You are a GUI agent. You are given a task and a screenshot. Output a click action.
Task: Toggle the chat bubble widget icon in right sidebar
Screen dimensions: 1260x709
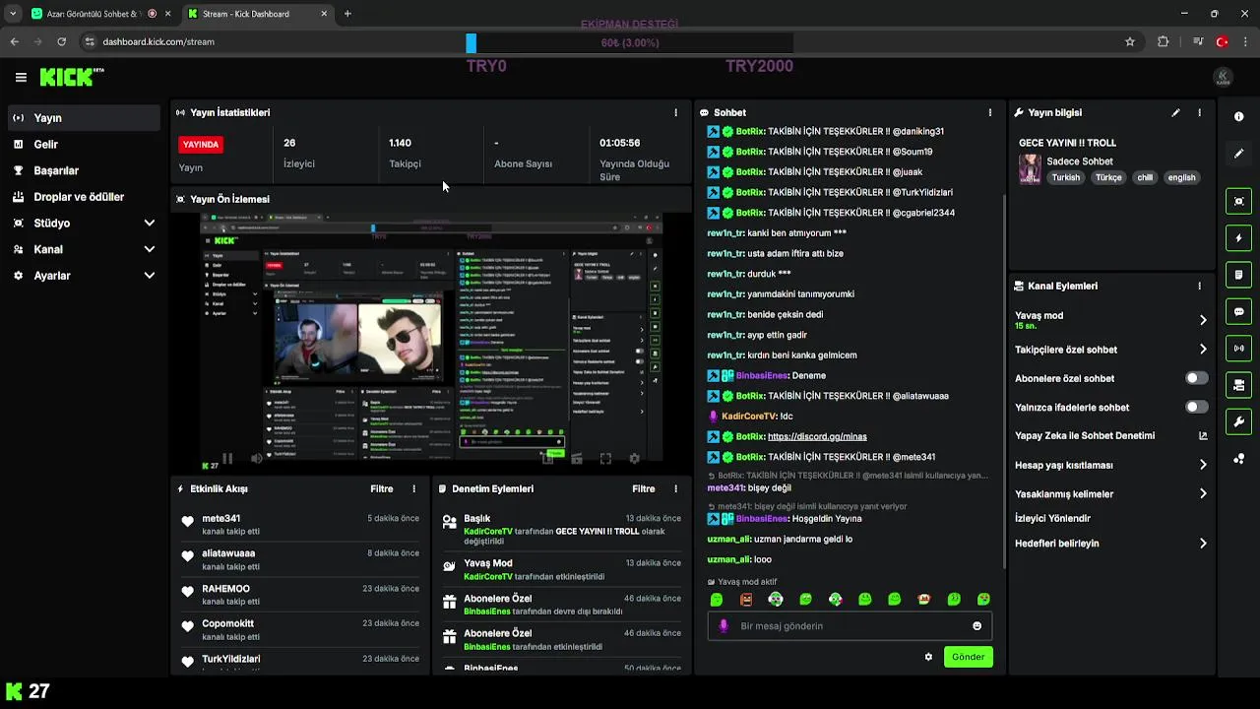tap(1238, 312)
